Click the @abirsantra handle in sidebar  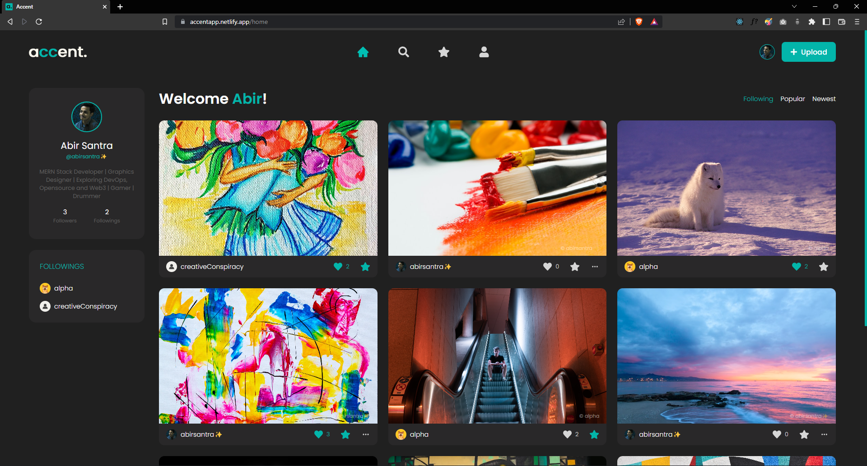86,157
